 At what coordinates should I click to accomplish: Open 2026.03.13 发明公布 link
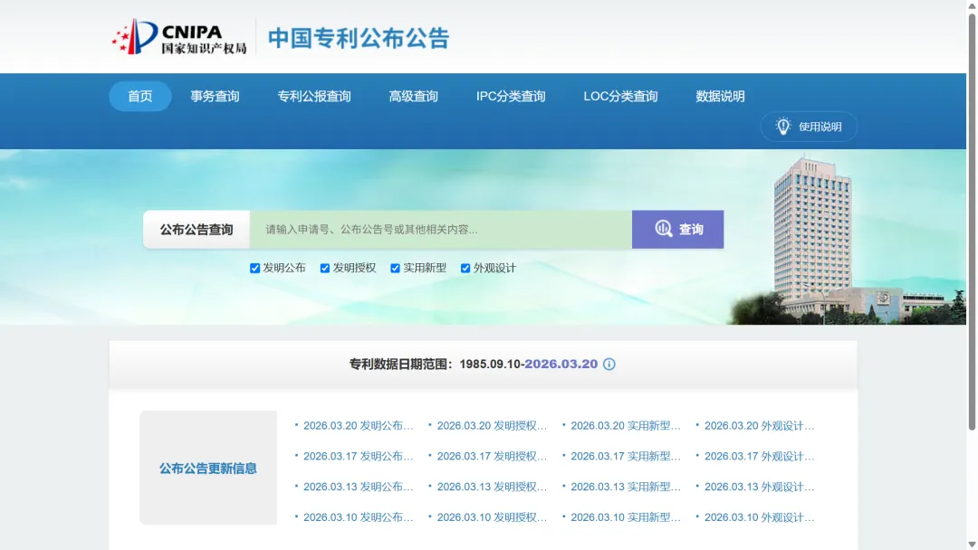(358, 487)
